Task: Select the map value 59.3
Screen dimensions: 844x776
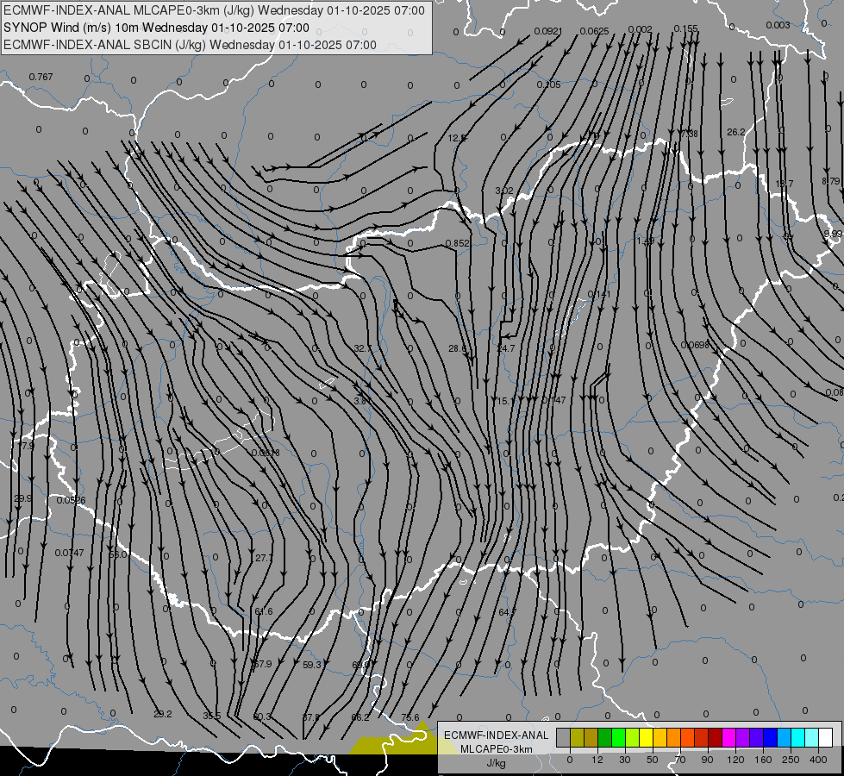Action: pos(312,665)
